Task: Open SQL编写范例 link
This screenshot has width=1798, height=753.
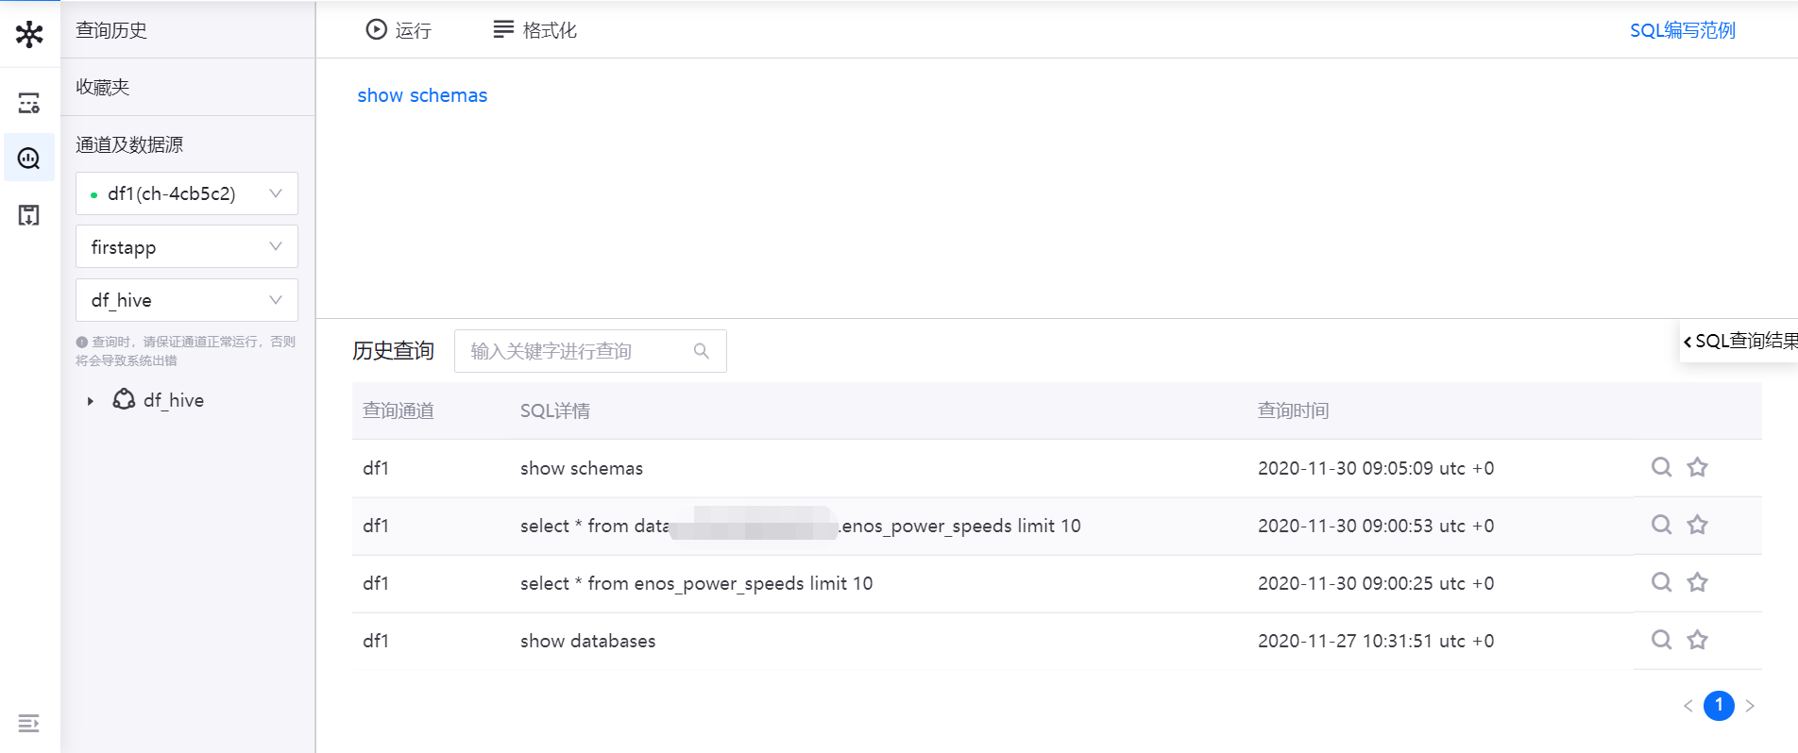Action: pyautogui.click(x=1683, y=30)
